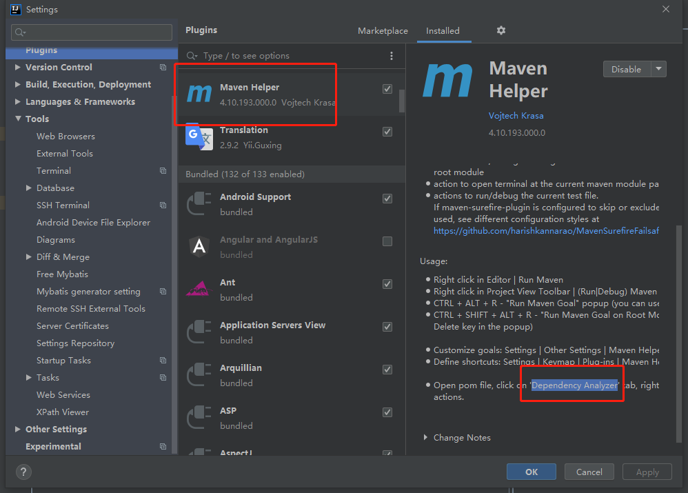Toggle the Ant plugin checkbox
The image size is (688, 493).
(x=387, y=284)
